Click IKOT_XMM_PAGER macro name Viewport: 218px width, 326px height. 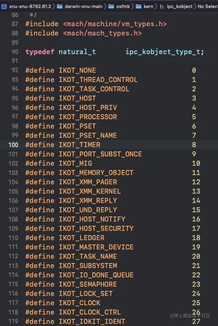pos(88,182)
